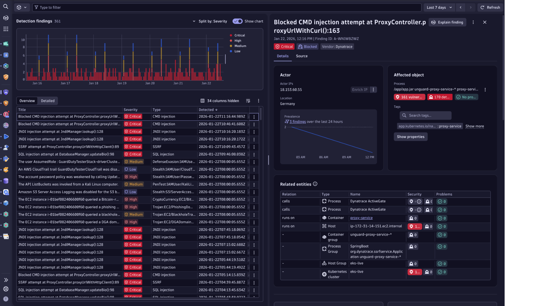Open the databases app icon in sidebar

pos(6,181)
